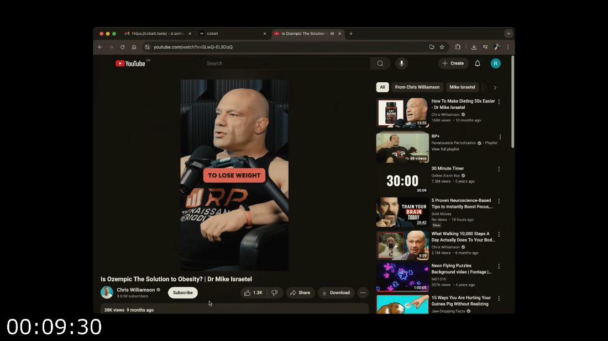Search with voice microphone icon
608x341 pixels.
[402, 63]
